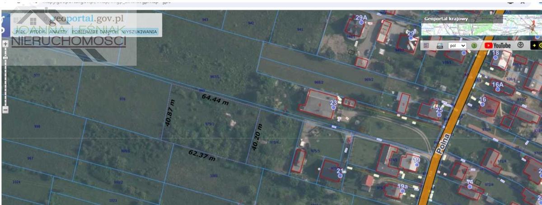Click the zoom level slider handle
This screenshot has width=542, height=205.
pos(5,58)
